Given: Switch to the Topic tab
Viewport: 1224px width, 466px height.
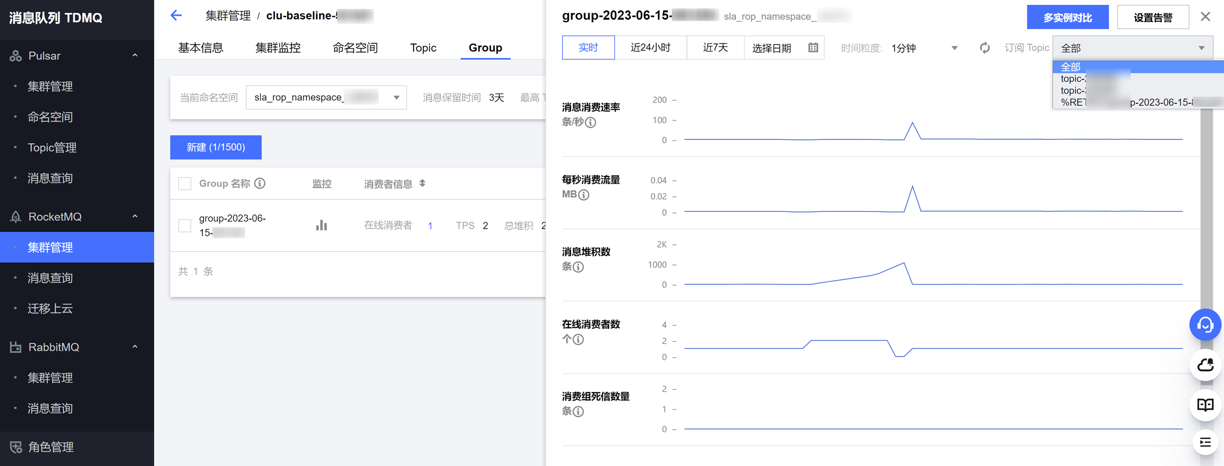Looking at the screenshot, I should click(x=423, y=48).
